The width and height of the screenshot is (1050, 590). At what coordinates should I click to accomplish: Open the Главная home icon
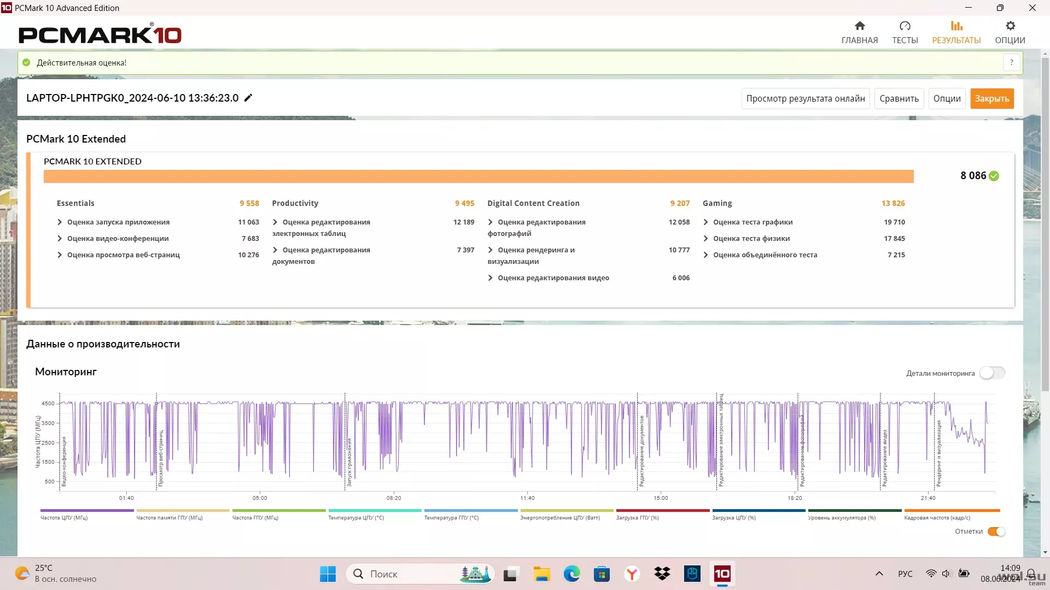[x=860, y=26]
